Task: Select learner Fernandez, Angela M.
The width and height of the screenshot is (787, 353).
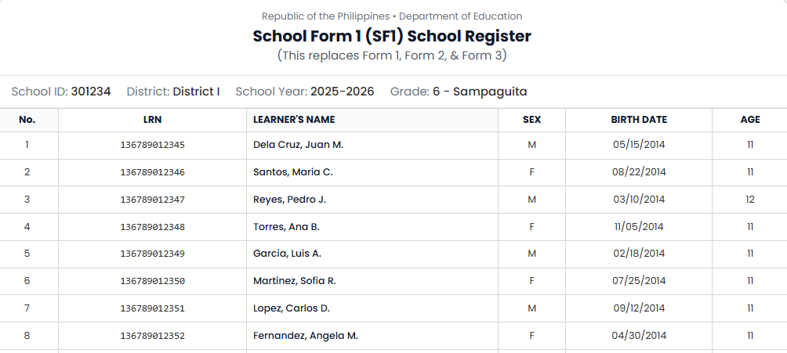Action: 305,336
